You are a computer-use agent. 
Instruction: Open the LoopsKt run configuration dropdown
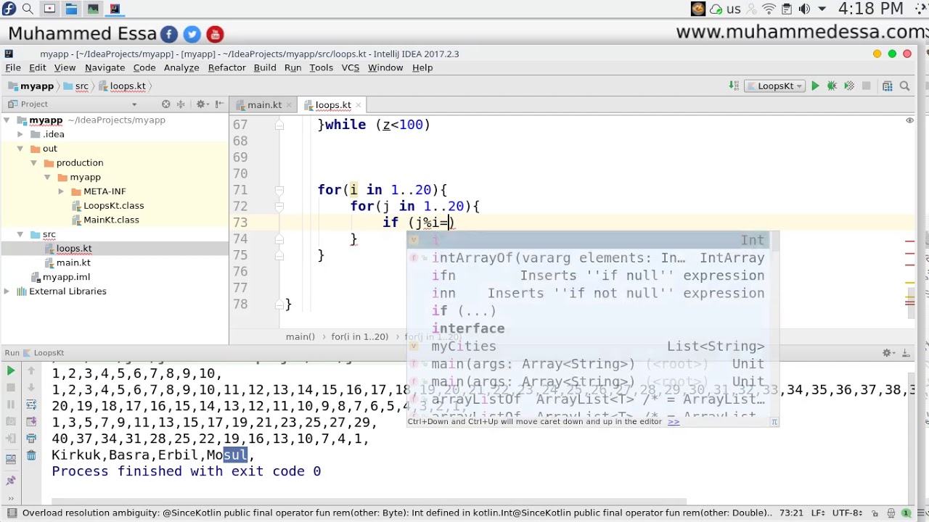(775, 86)
